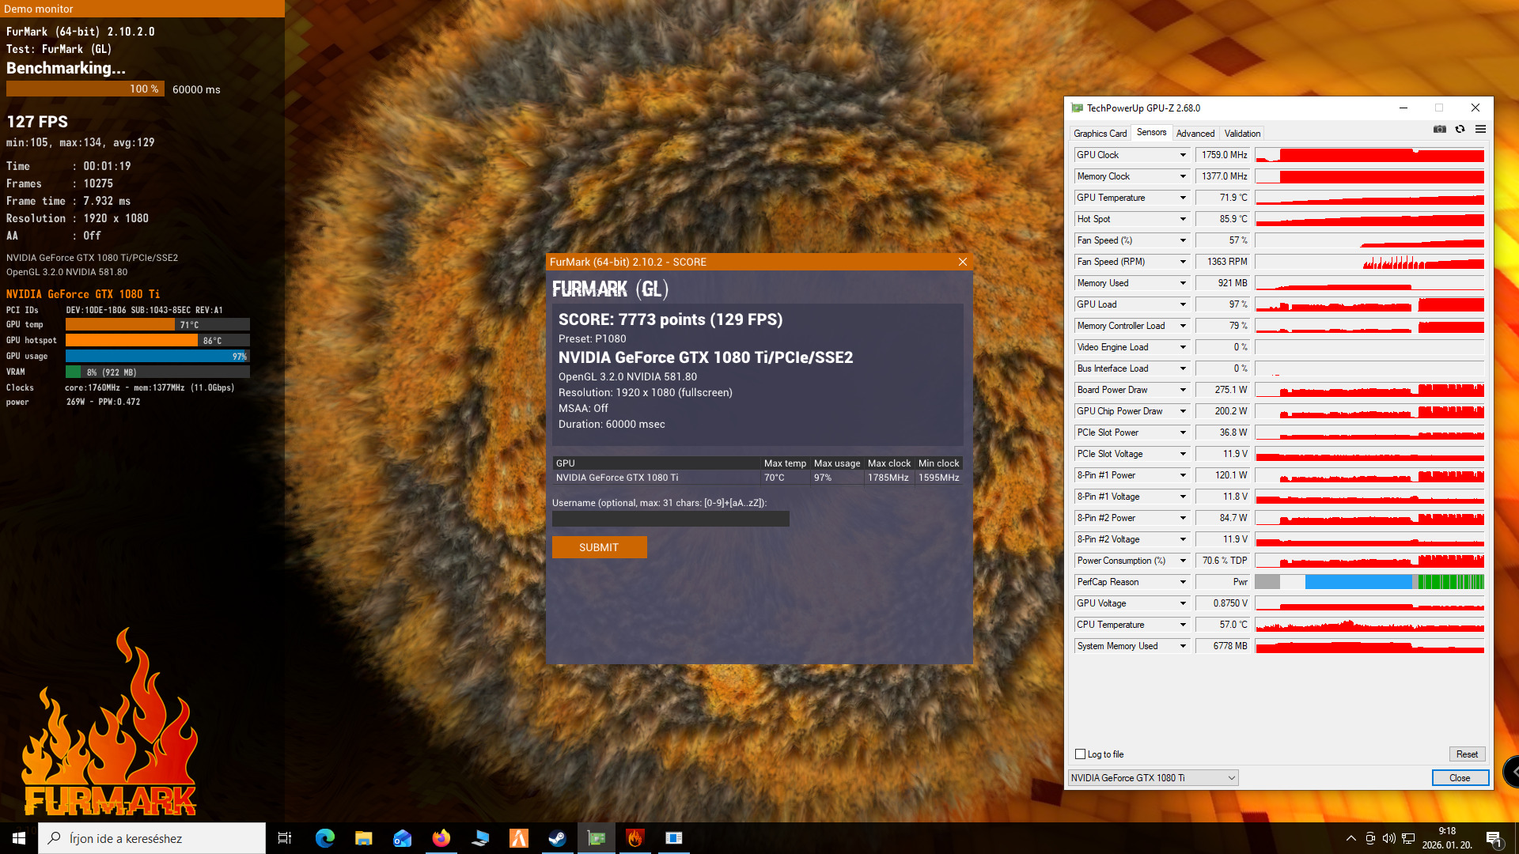This screenshot has width=1519, height=854.
Task: Expand the GPU Clock sensor dropdown
Action: click(x=1183, y=155)
